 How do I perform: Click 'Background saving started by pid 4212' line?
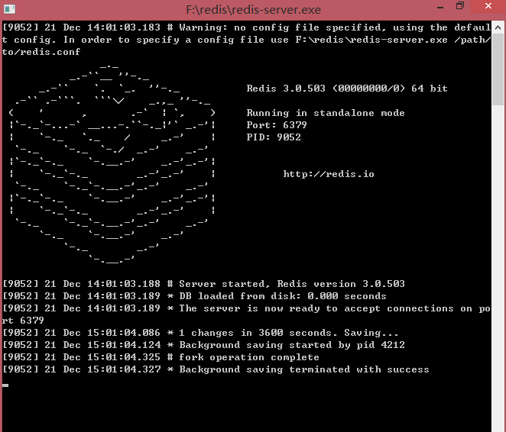tap(203, 345)
